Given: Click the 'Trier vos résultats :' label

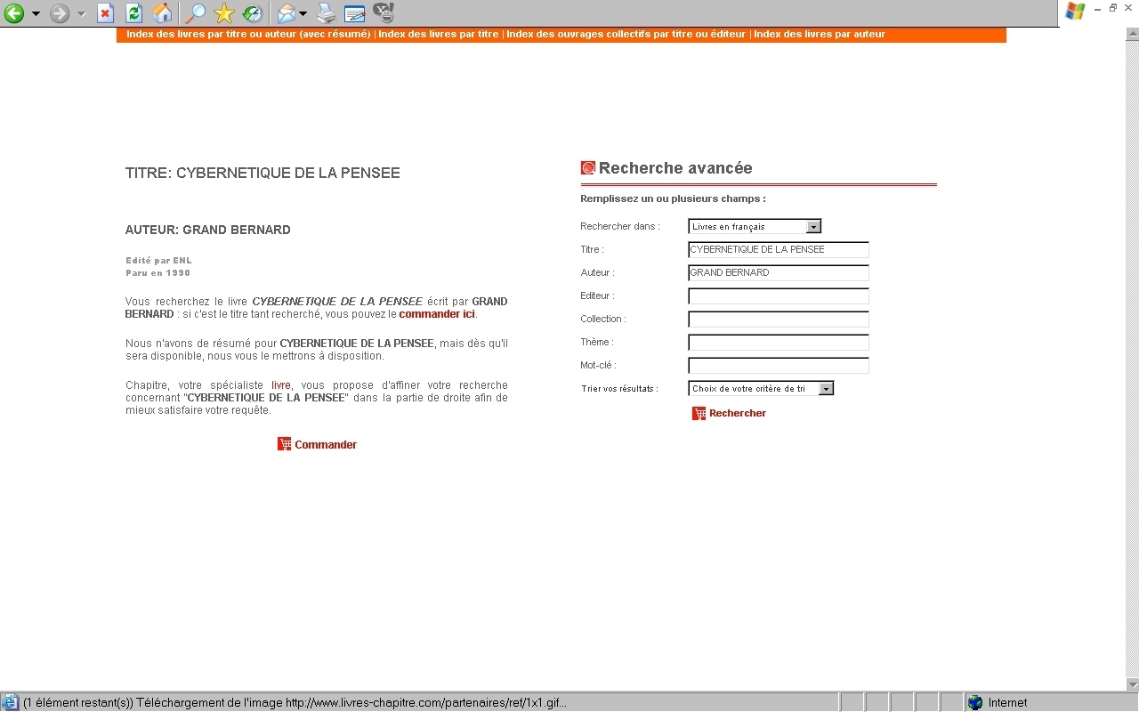Looking at the screenshot, I should coord(618,389).
